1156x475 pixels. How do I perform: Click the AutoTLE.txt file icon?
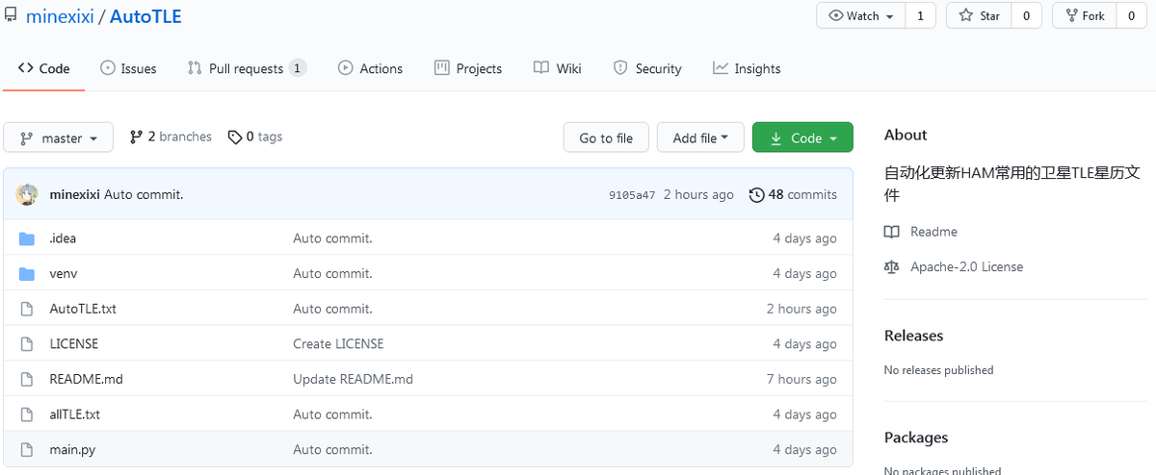click(27, 309)
